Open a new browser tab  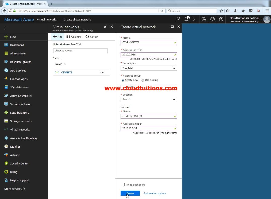51,4
